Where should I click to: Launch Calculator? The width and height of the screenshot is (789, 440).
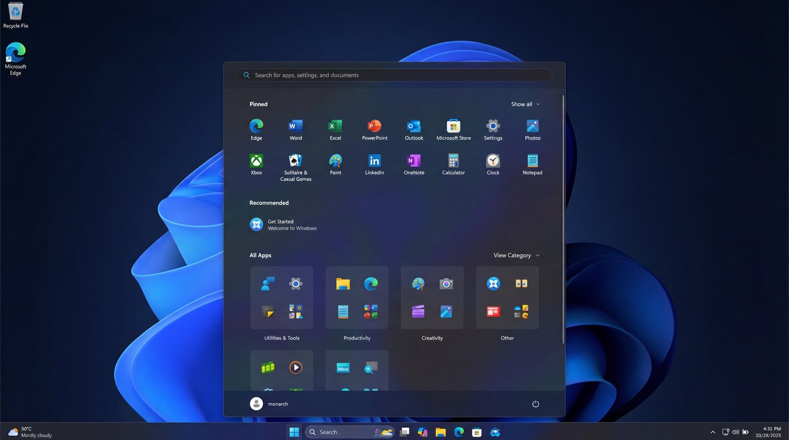point(453,163)
